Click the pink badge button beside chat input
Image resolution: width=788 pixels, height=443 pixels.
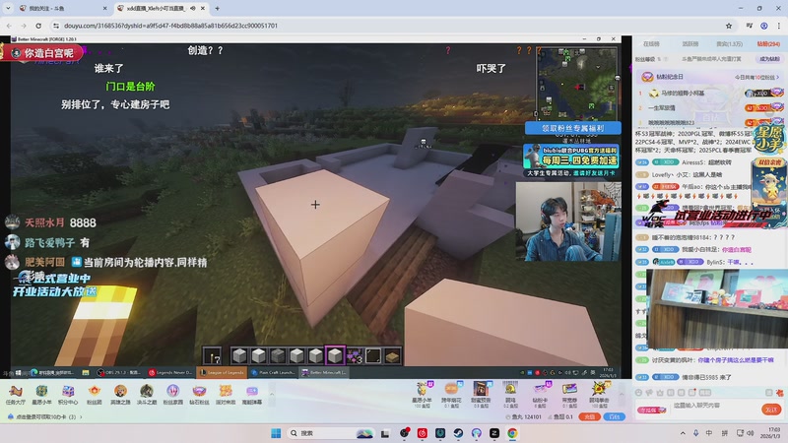[x=652, y=410]
